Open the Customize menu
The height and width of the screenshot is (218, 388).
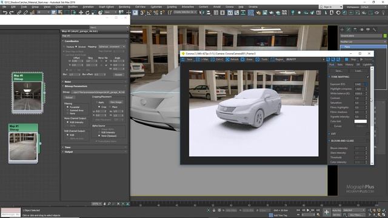156,7
